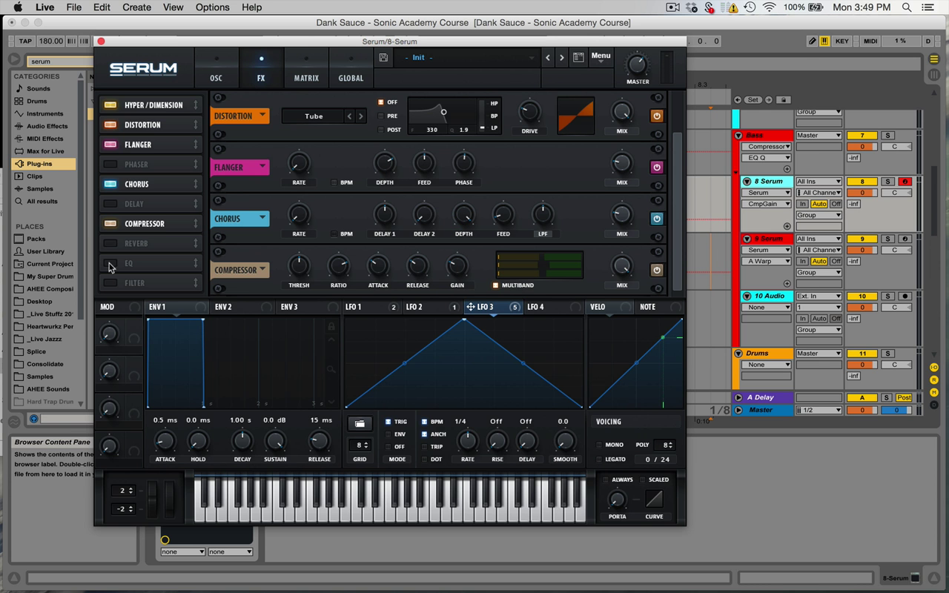Set distortion filter to PRE
949x593 pixels.
tap(381, 116)
